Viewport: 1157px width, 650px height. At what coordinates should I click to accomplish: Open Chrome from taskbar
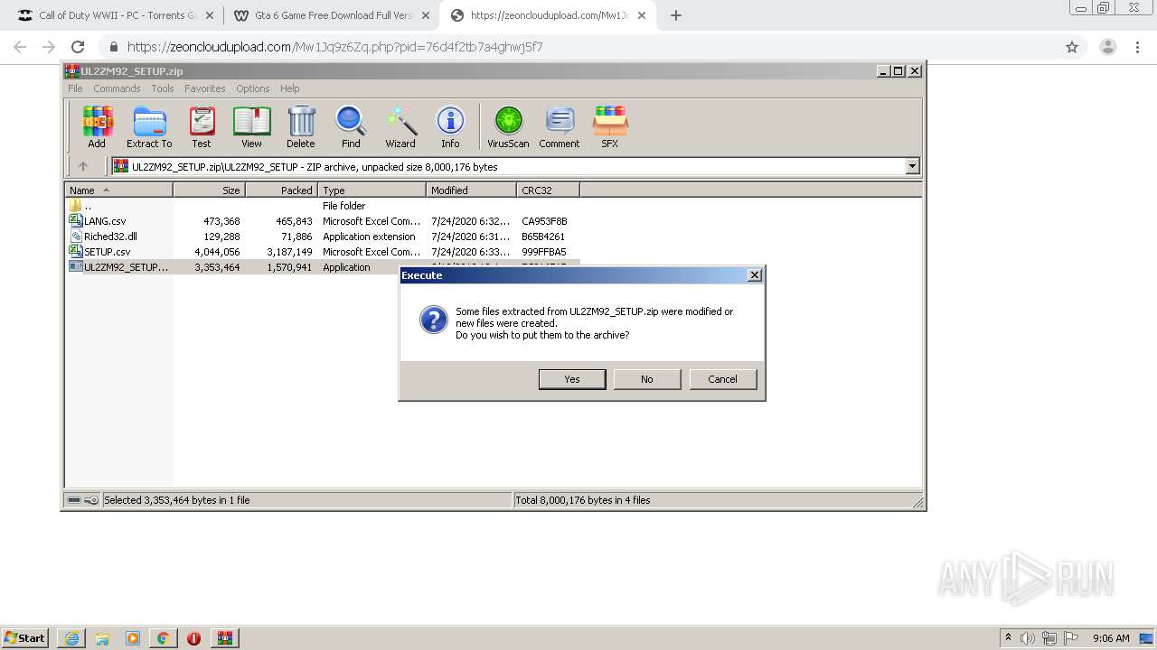(163, 638)
